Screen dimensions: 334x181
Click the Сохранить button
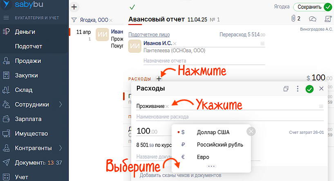pyautogui.click(x=309, y=7)
